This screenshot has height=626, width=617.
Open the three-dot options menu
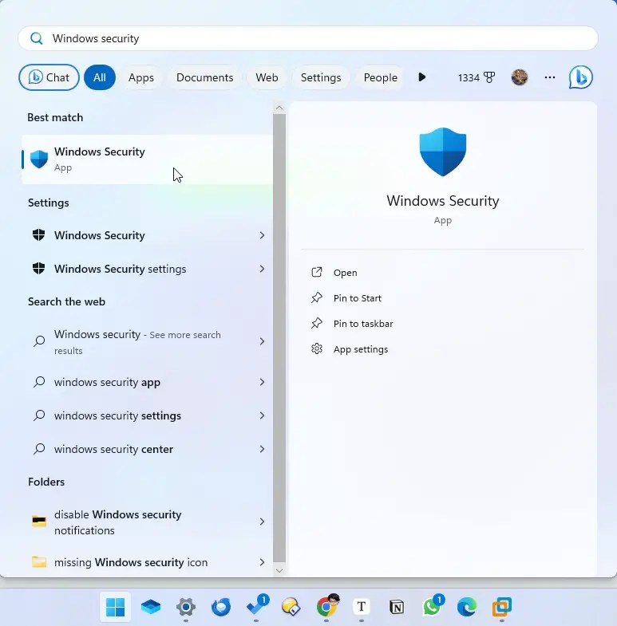point(550,77)
